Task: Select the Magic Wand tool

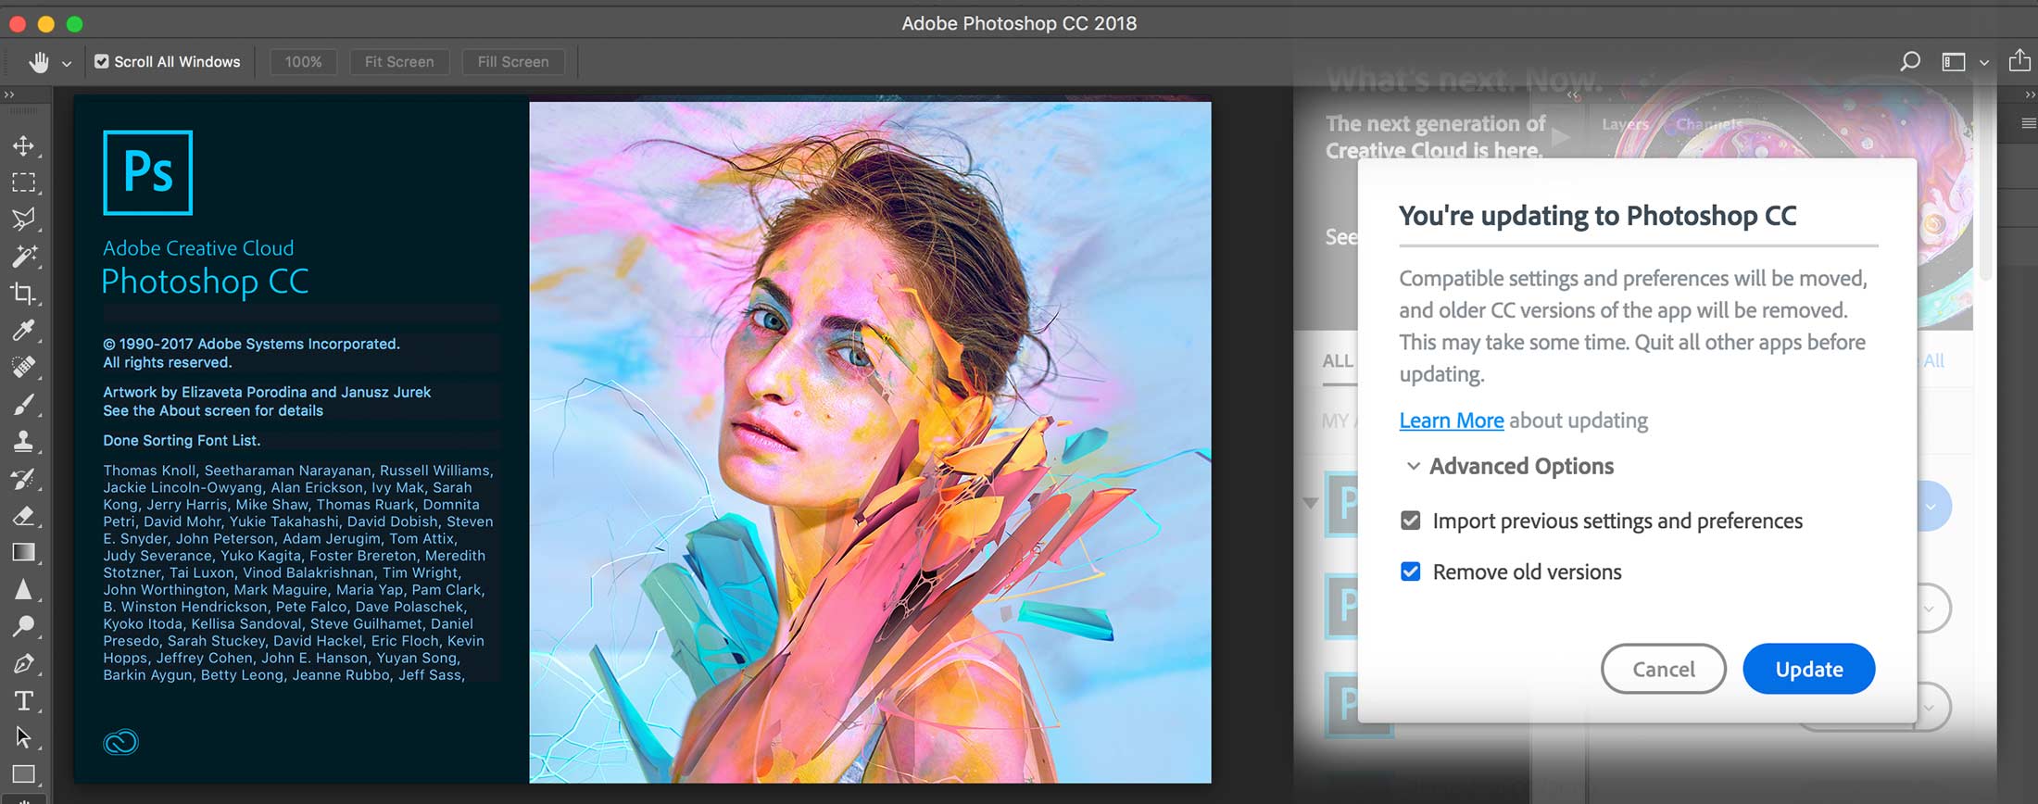Action: 23,257
